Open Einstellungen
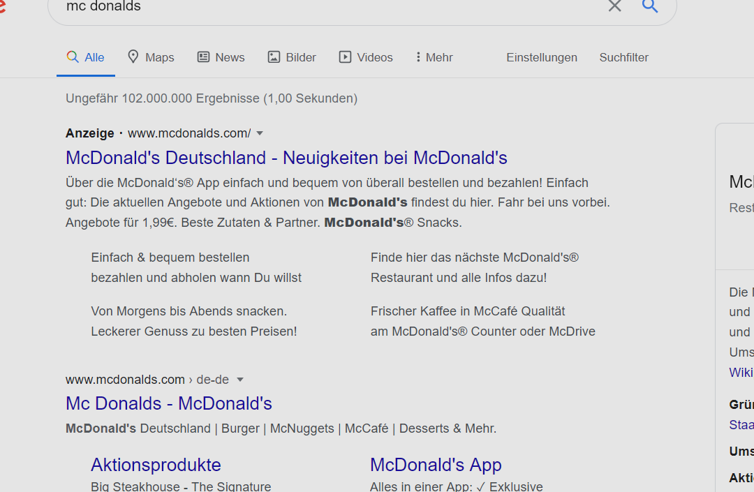The image size is (754, 492). pos(542,57)
